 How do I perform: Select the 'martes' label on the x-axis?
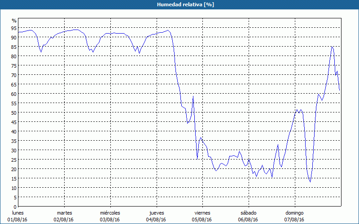click(64, 213)
